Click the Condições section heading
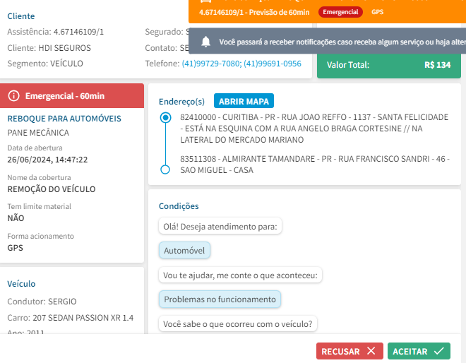 tap(179, 206)
